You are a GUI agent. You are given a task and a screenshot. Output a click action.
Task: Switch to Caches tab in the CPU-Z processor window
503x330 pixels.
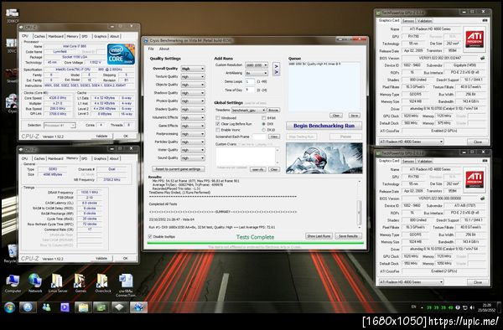(39, 36)
